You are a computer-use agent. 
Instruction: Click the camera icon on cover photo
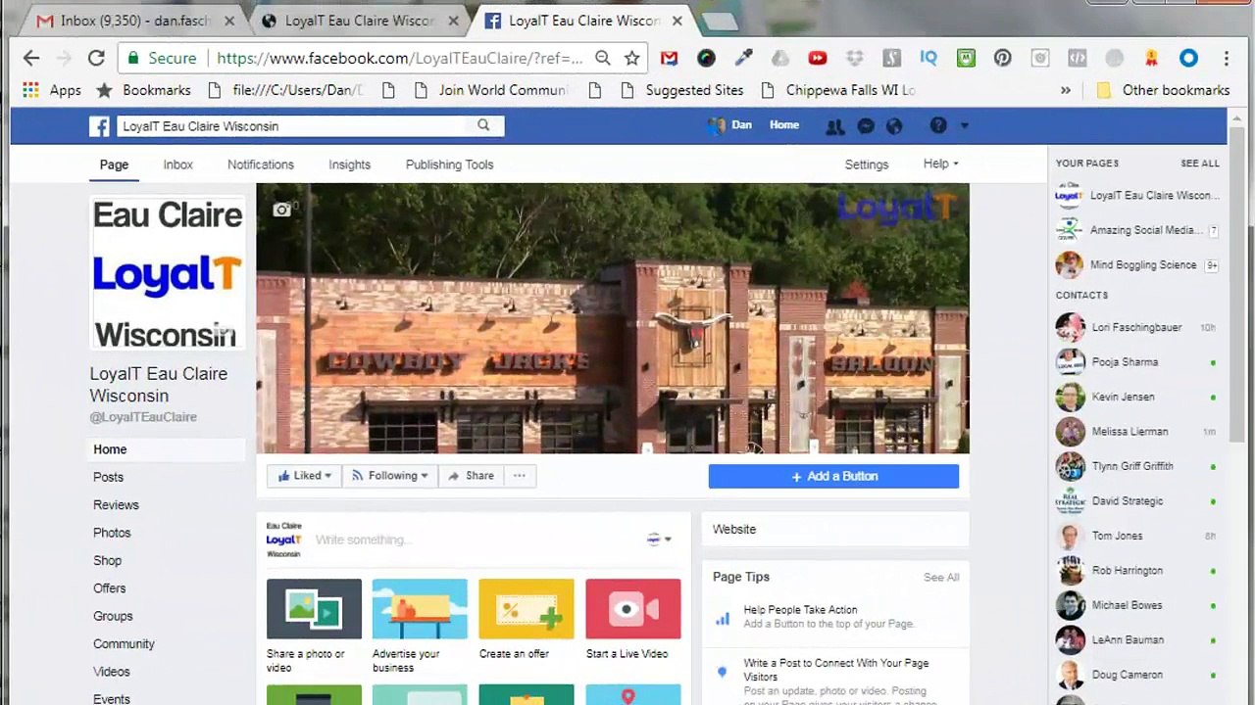[x=282, y=210]
